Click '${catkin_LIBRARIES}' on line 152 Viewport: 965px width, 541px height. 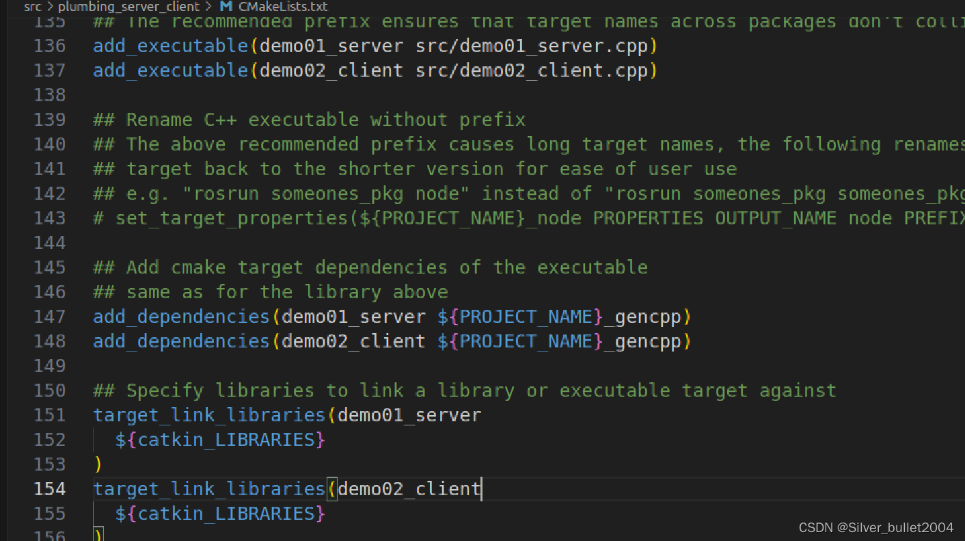(x=220, y=440)
